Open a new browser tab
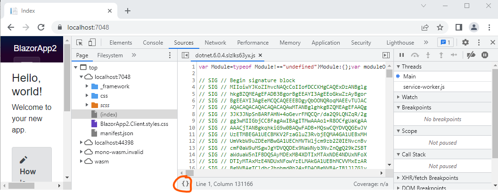Screen dimensions: 498x193 (127, 11)
